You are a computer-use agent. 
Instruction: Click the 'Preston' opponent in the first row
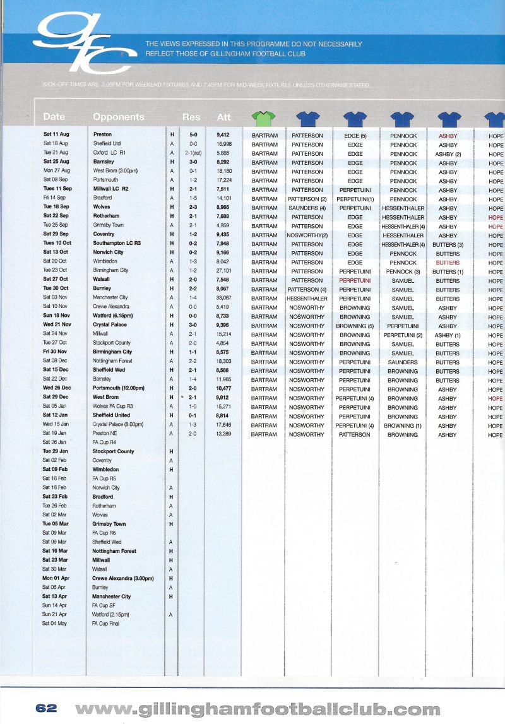coord(102,134)
